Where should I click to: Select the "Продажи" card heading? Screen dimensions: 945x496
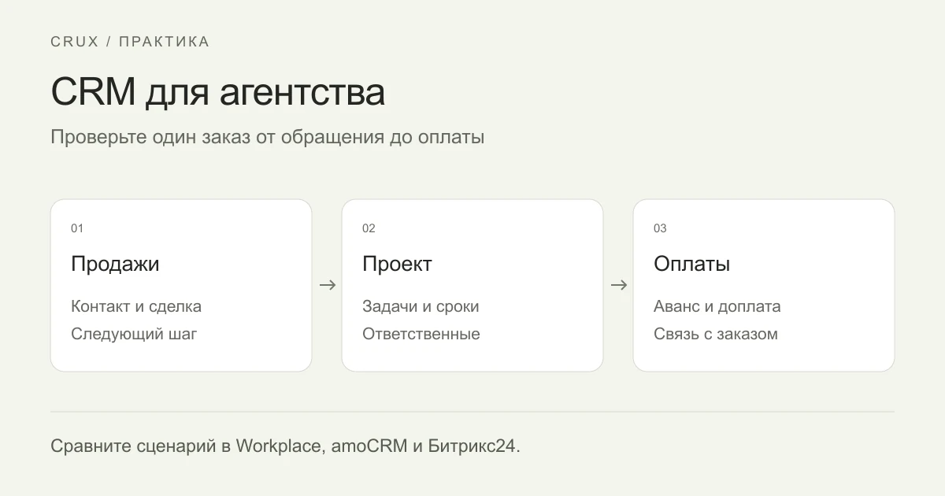[x=115, y=264]
